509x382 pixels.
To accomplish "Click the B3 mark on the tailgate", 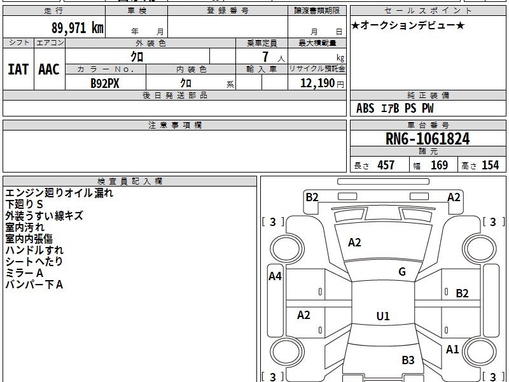I will point(408,360).
